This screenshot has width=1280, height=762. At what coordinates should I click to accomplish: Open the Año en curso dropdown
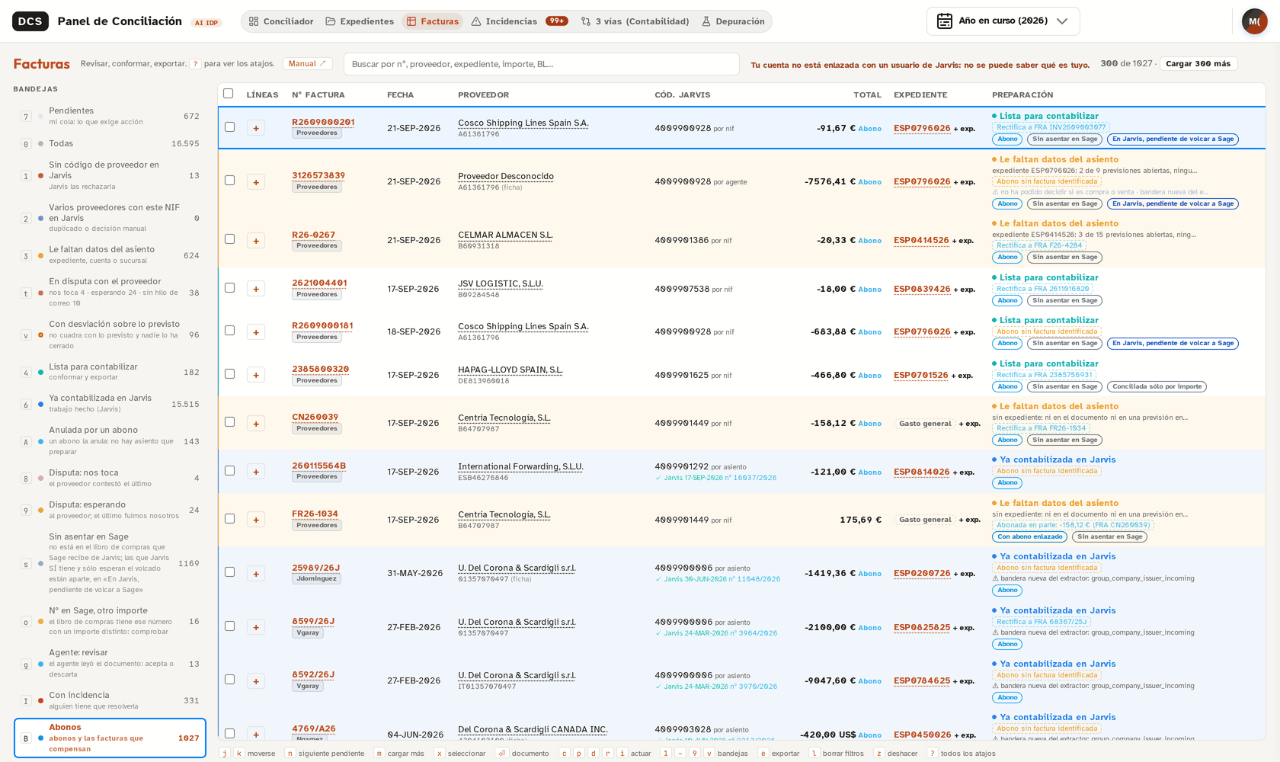pyautogui.click(x=1003, y=21)
